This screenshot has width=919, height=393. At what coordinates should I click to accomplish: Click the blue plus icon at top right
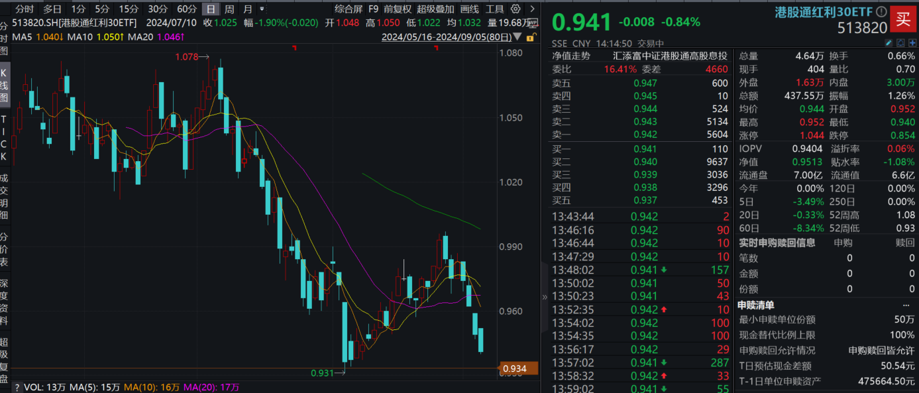912,42
